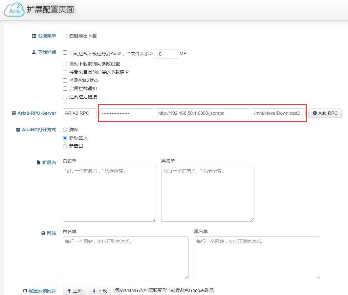Enable the 拦截磁力链接 checkbox
The width and height of the screenshot is (348, 295).
tap(65, 97)
